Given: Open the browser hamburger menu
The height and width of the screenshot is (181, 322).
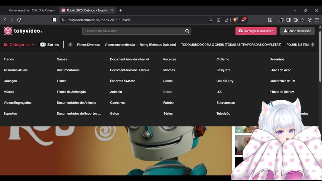Looking at the screenshot, I should coord(317,20).
